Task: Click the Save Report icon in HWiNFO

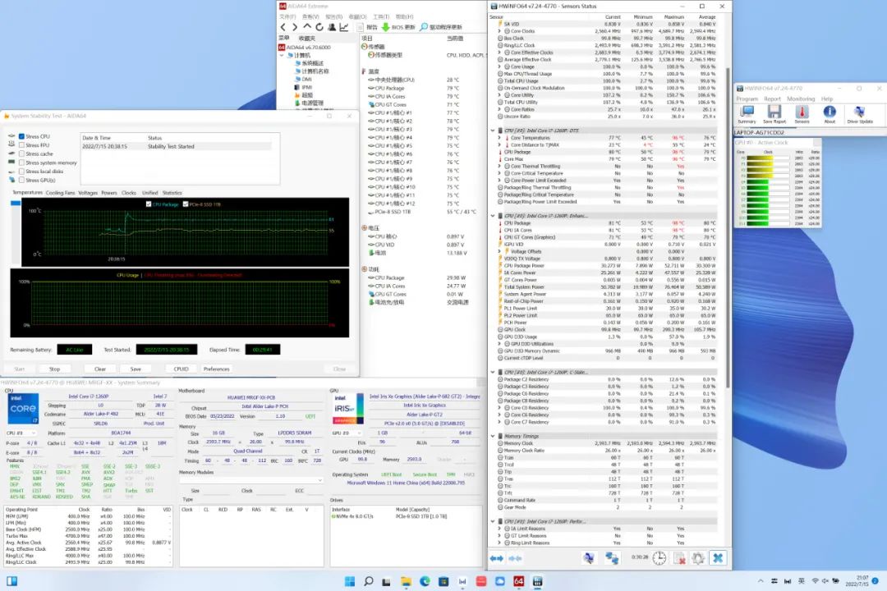Action: point(774,113)
